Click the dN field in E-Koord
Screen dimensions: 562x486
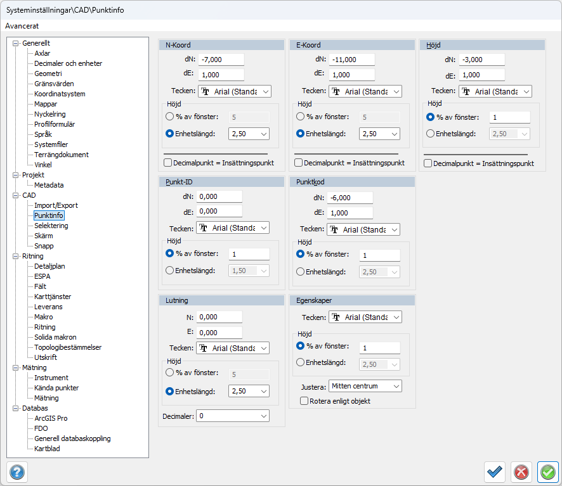tap(351, 60)
